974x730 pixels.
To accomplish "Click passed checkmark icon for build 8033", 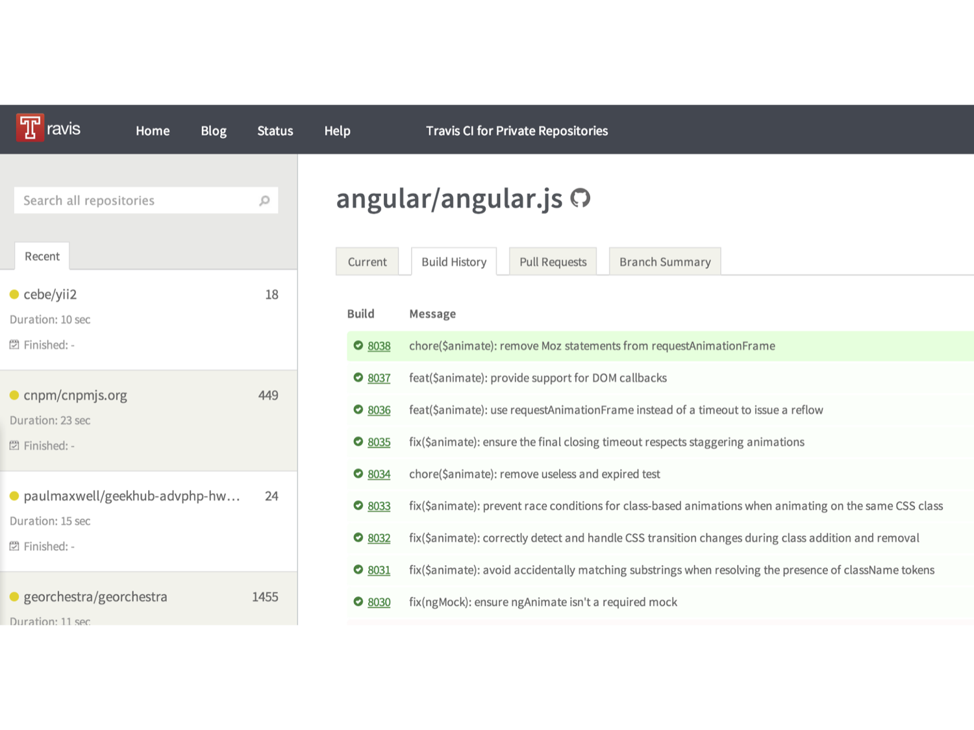I will pos(358,505).
